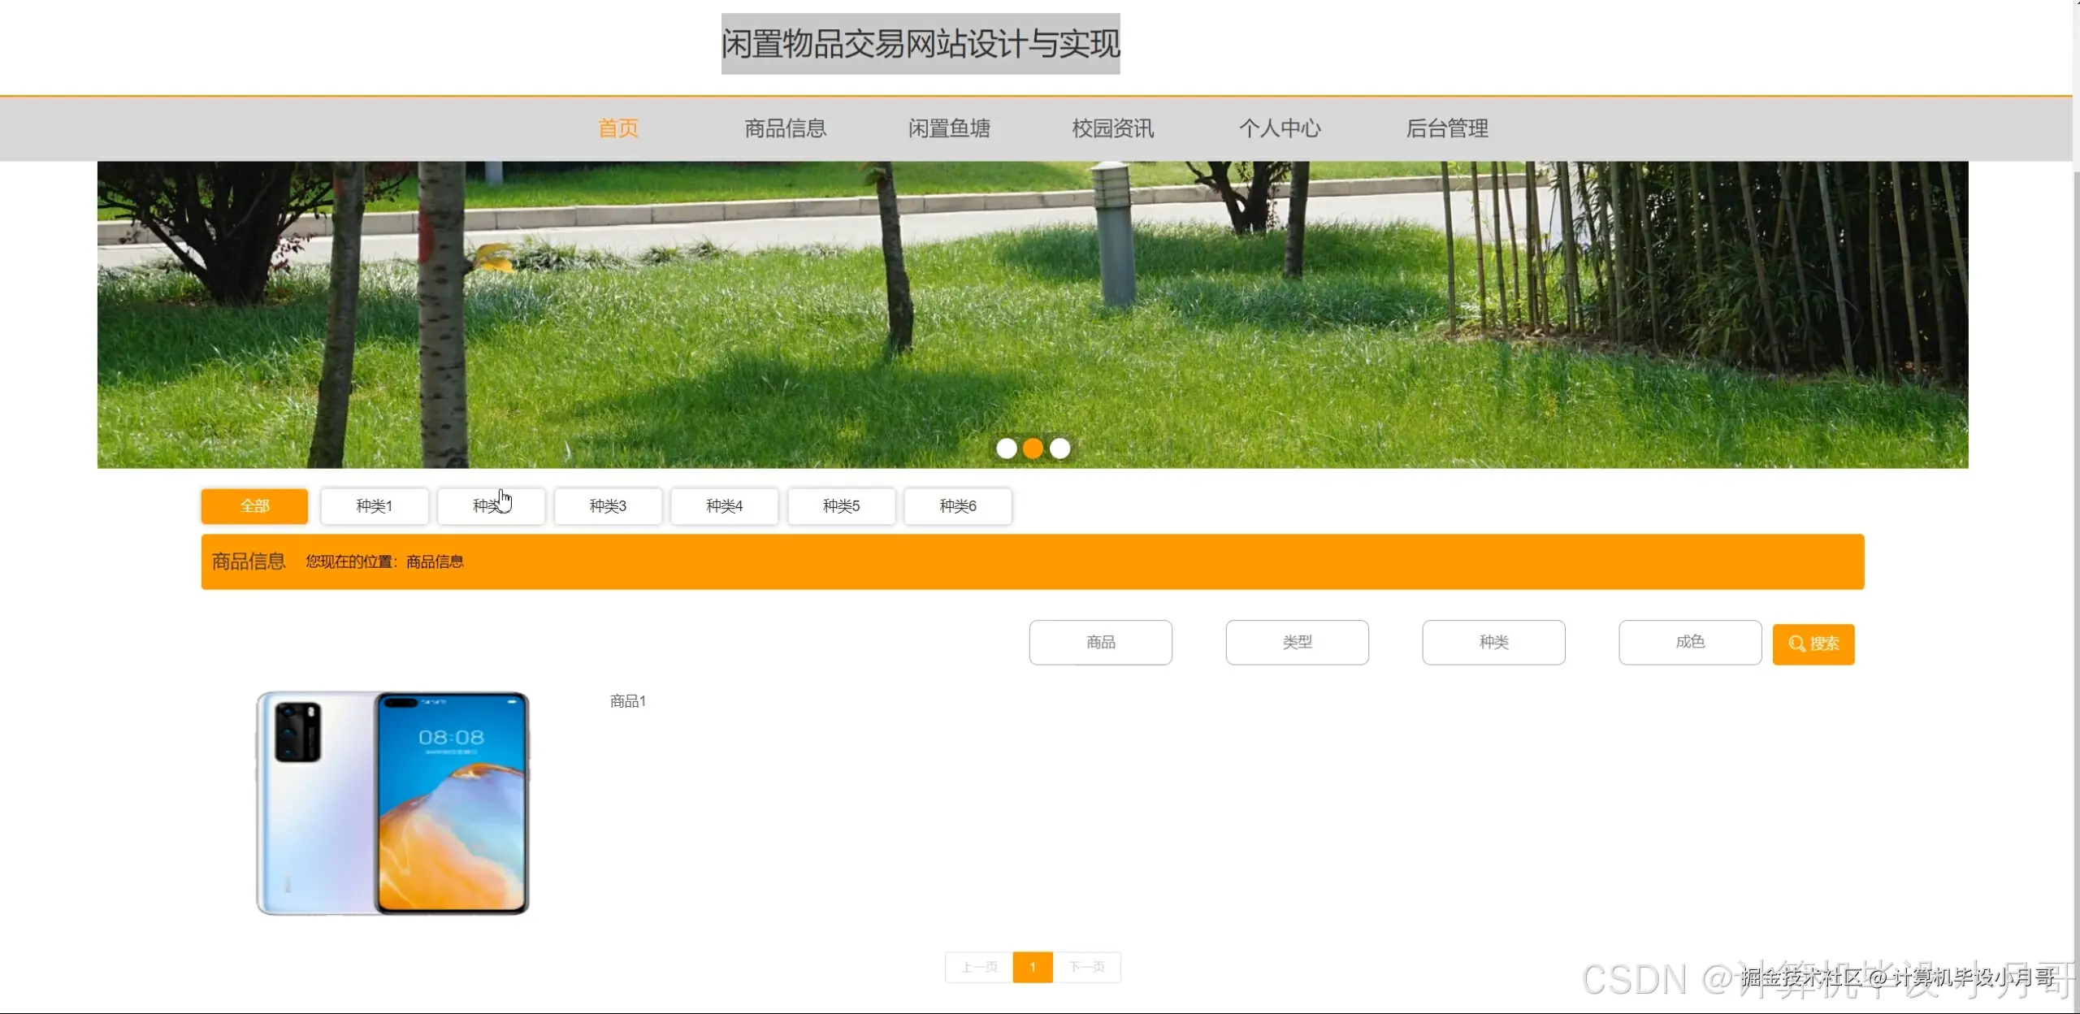The width and height of the screenshot is (2080, 1014).
Task: Open the 商品1 product title
Action: tap(628, 701)
